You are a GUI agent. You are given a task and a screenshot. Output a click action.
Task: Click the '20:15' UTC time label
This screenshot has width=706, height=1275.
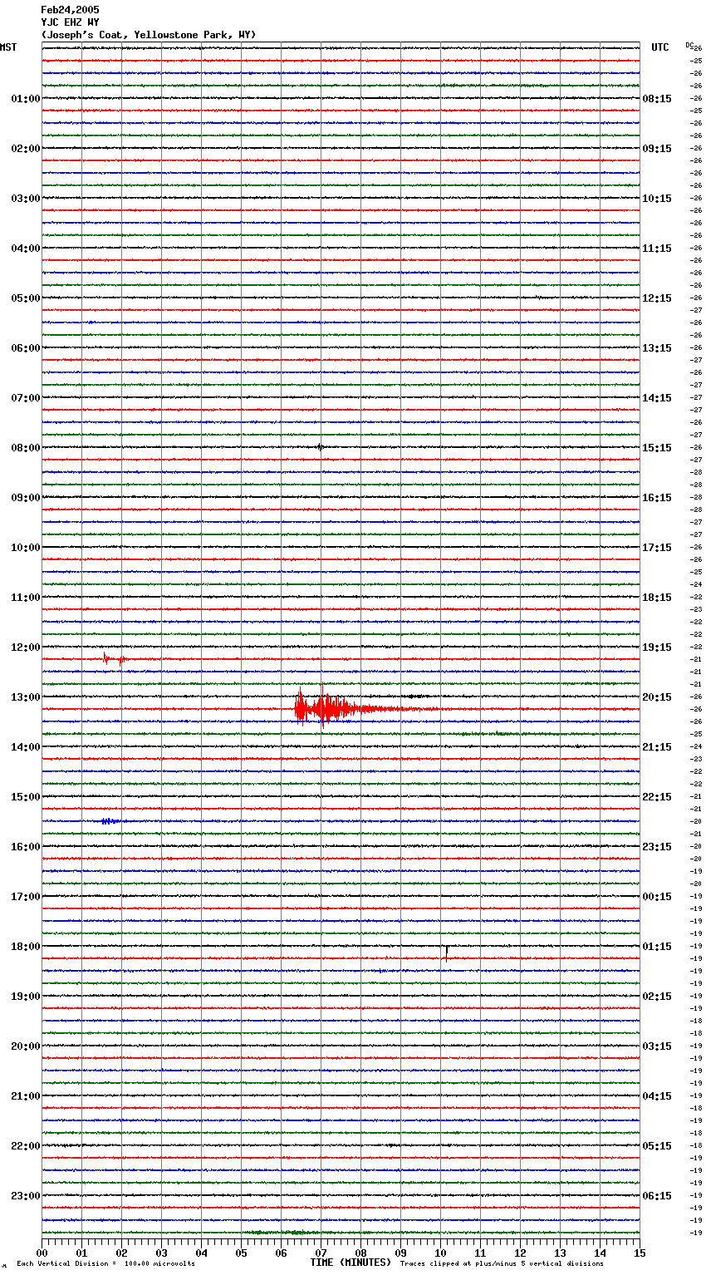[x=657, y=697]
